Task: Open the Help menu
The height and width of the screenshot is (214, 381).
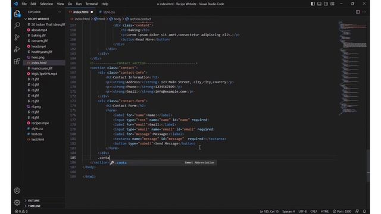Action: click(105, 4)
